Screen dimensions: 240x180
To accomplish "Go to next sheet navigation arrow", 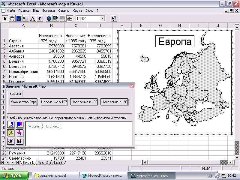I will (x=12, y=162).
